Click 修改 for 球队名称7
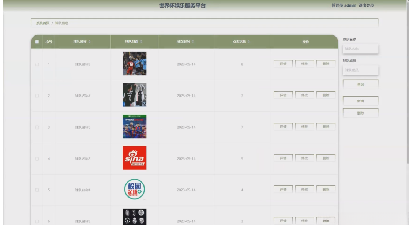This screenshot has width=409, height=225. tap(305, 95)
